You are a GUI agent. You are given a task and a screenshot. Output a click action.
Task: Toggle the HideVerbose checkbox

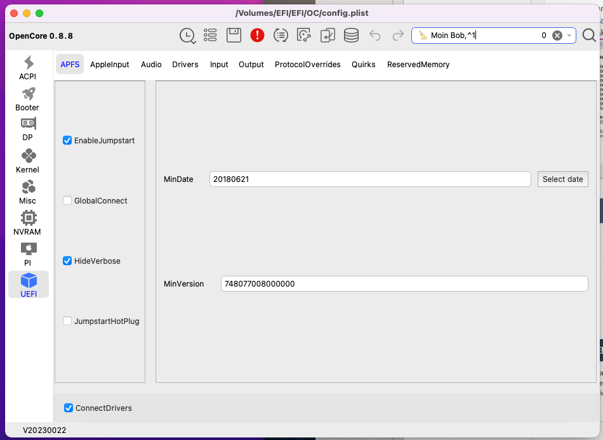pyautogui.click(x=67, y=261)
